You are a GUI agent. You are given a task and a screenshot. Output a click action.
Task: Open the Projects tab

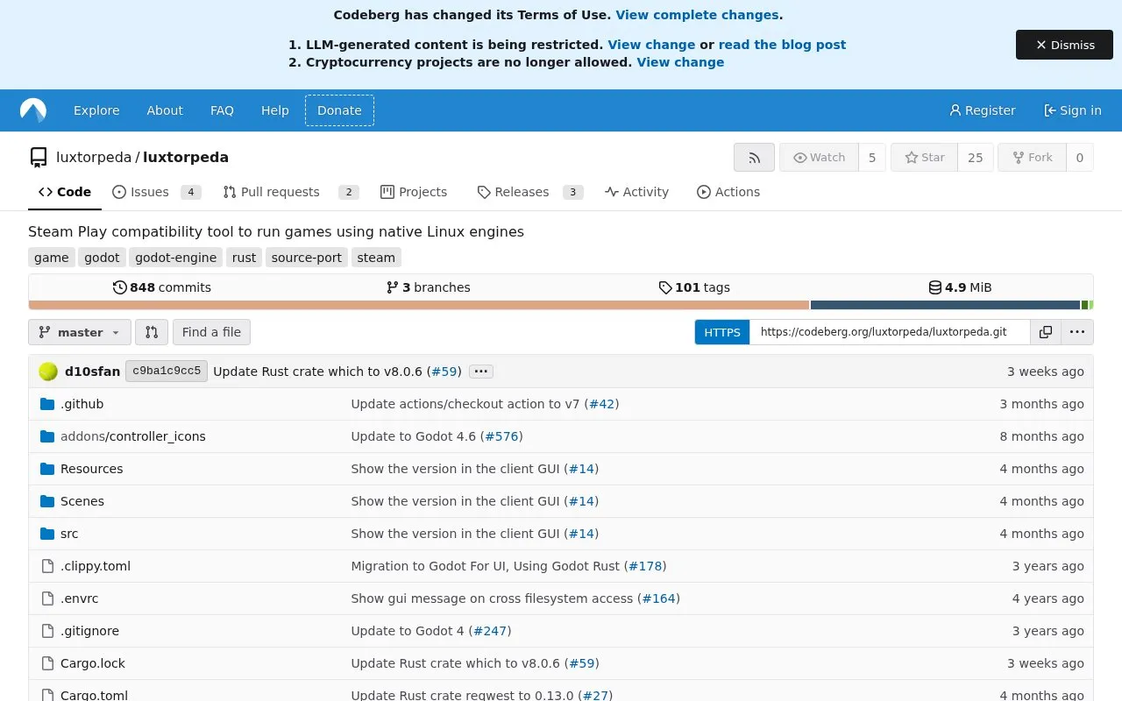[x=414, y=192]
